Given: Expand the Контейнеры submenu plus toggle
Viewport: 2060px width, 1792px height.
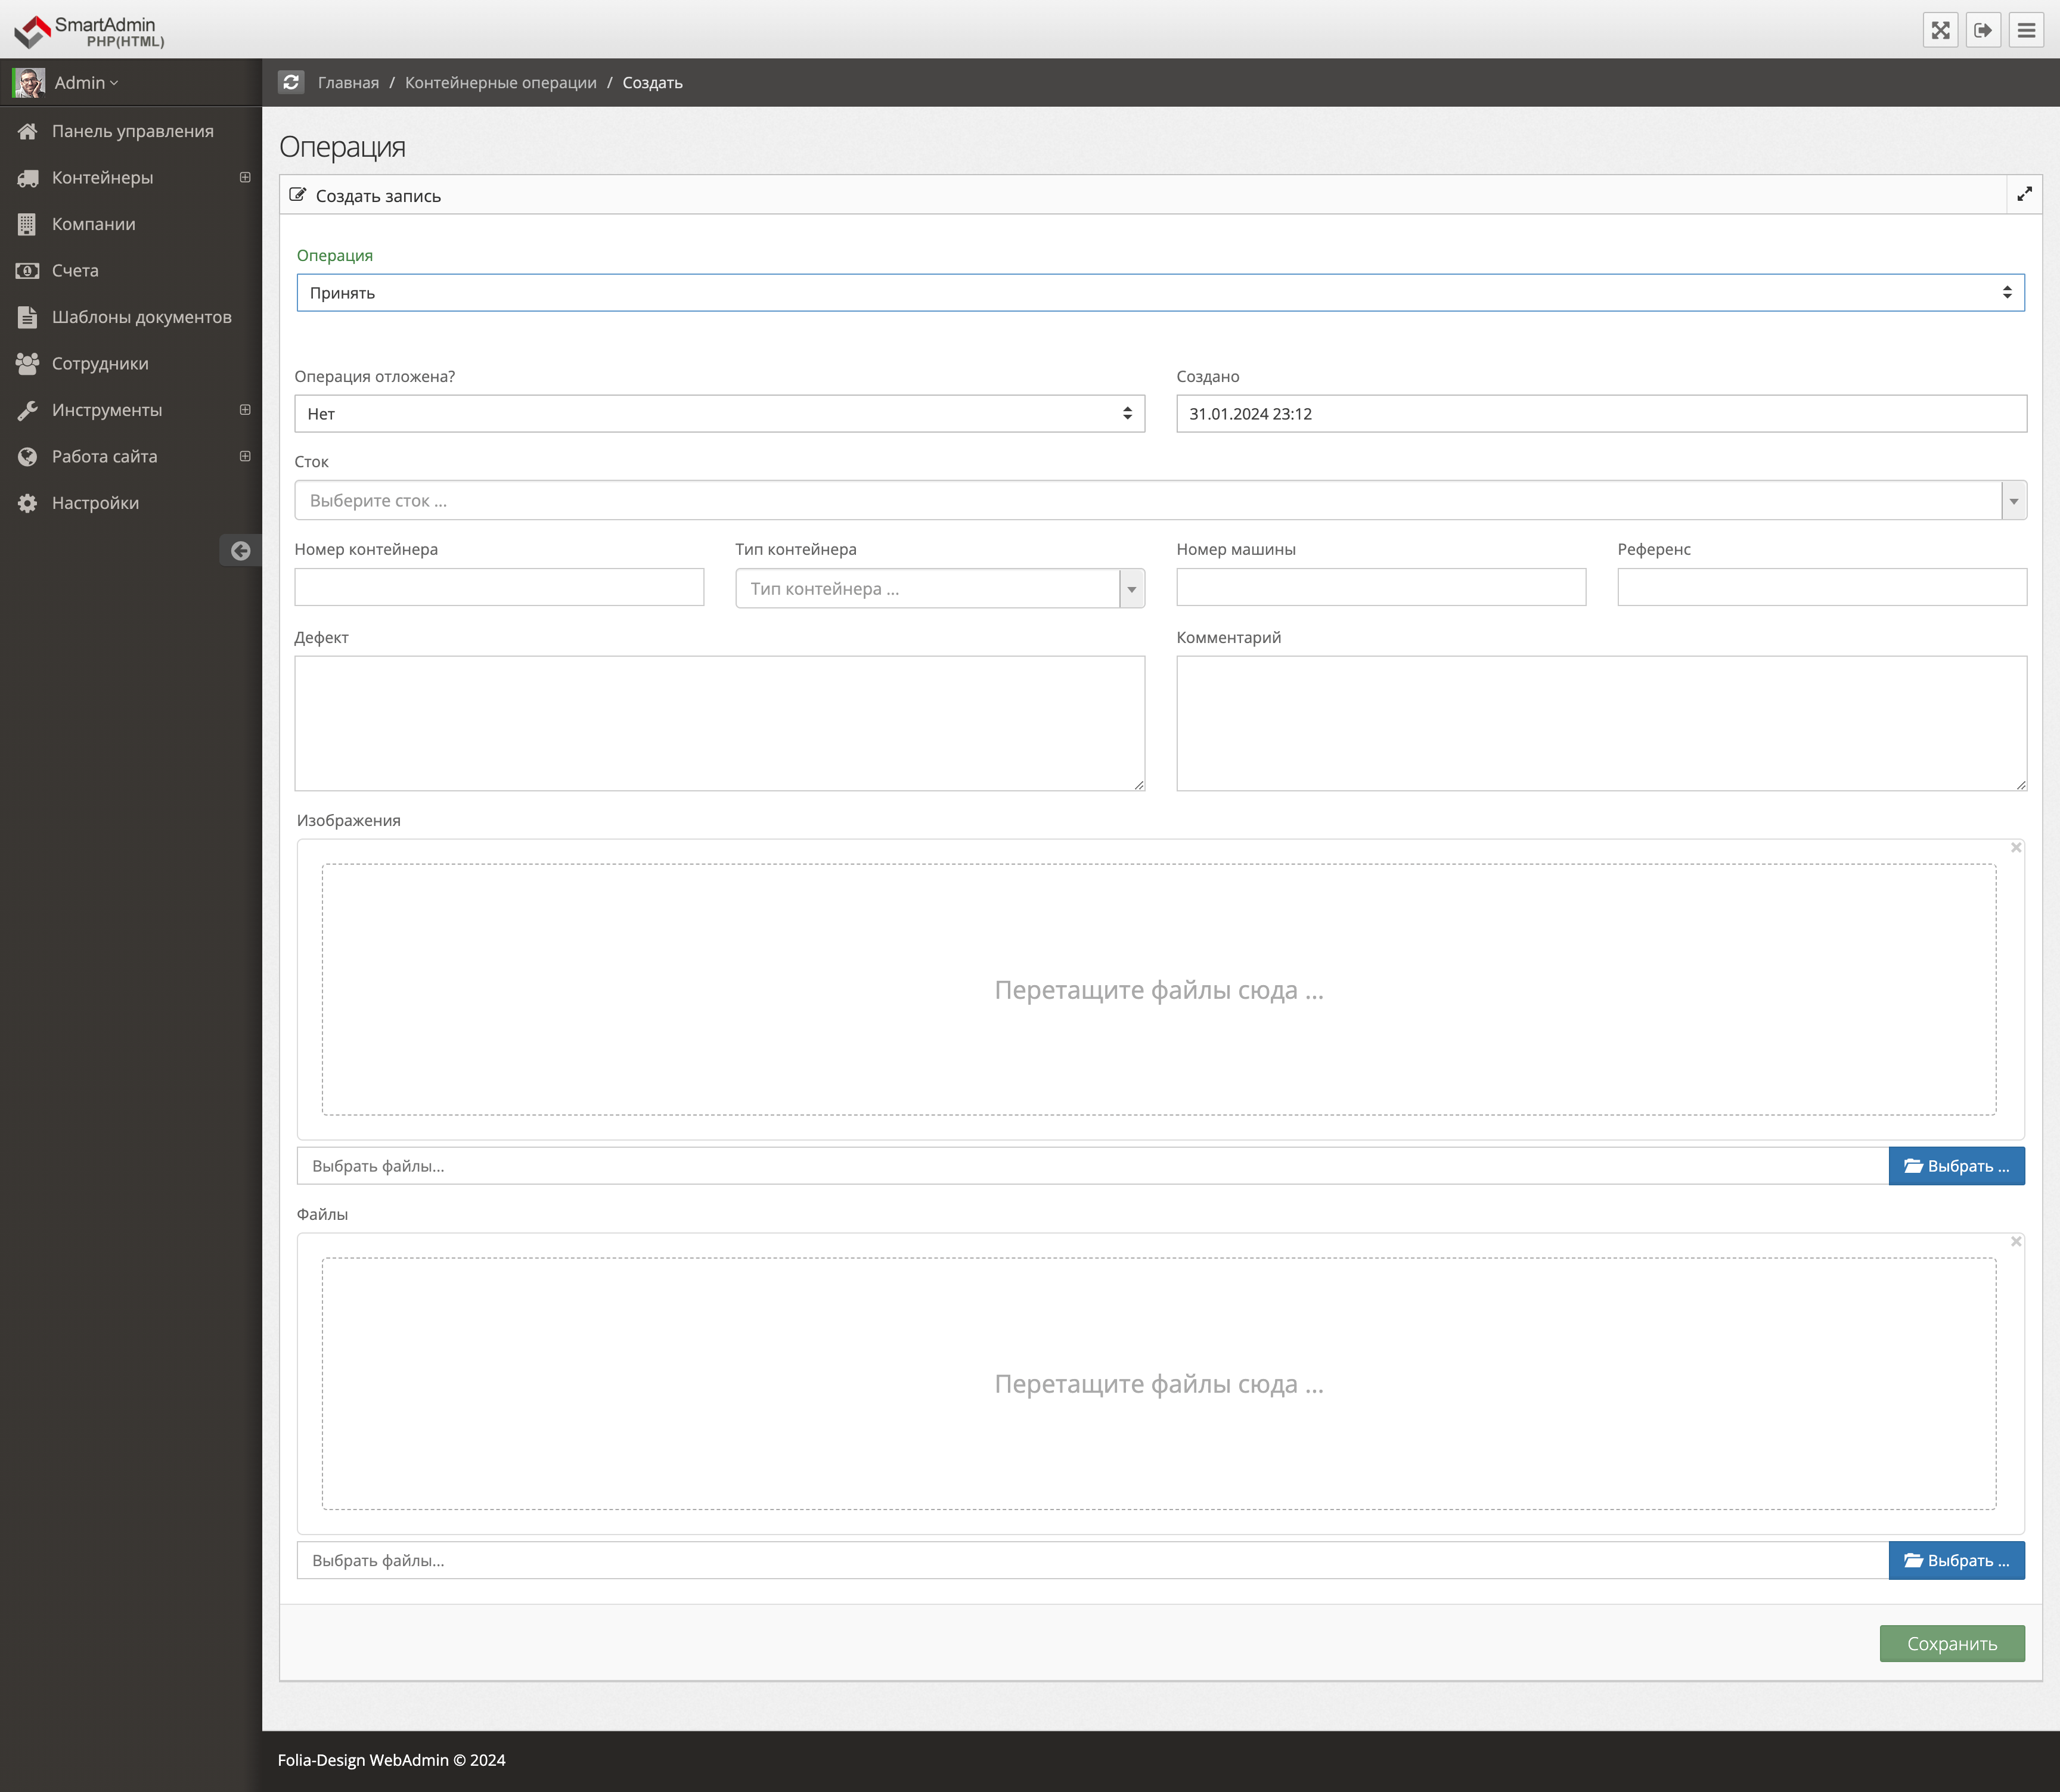Looking at the screenshot, I should pos(245,177).
